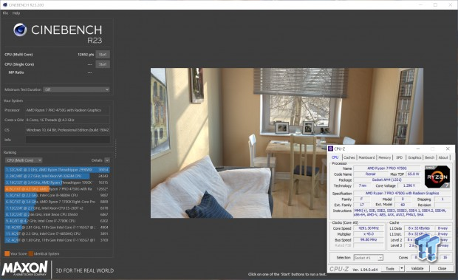
Task: Open the Help menu
Action: (x=16, y=13)
